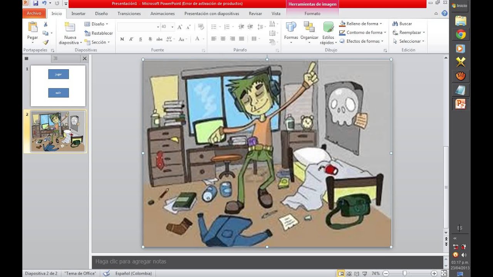Justify text in Párrafo group

point(241,38)
